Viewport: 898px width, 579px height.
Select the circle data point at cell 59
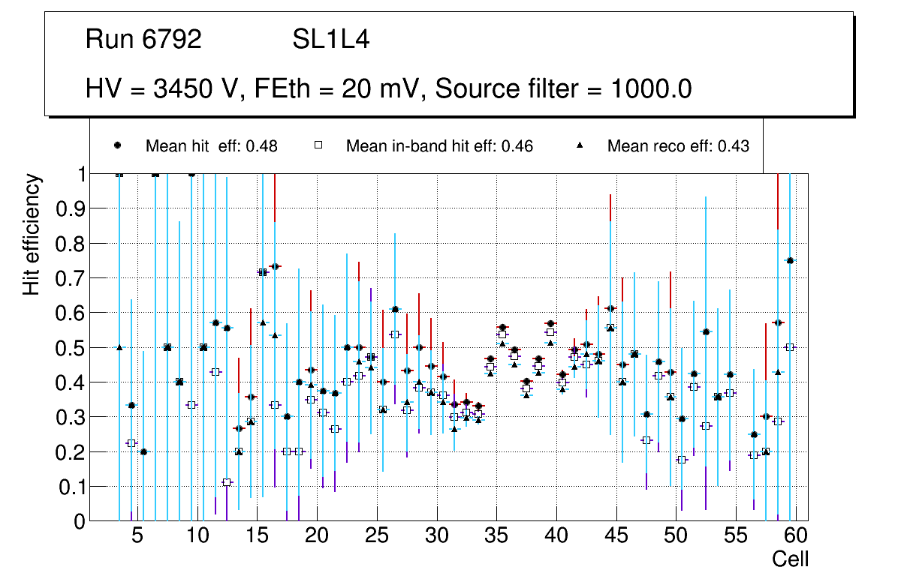(x=790, y=261)
